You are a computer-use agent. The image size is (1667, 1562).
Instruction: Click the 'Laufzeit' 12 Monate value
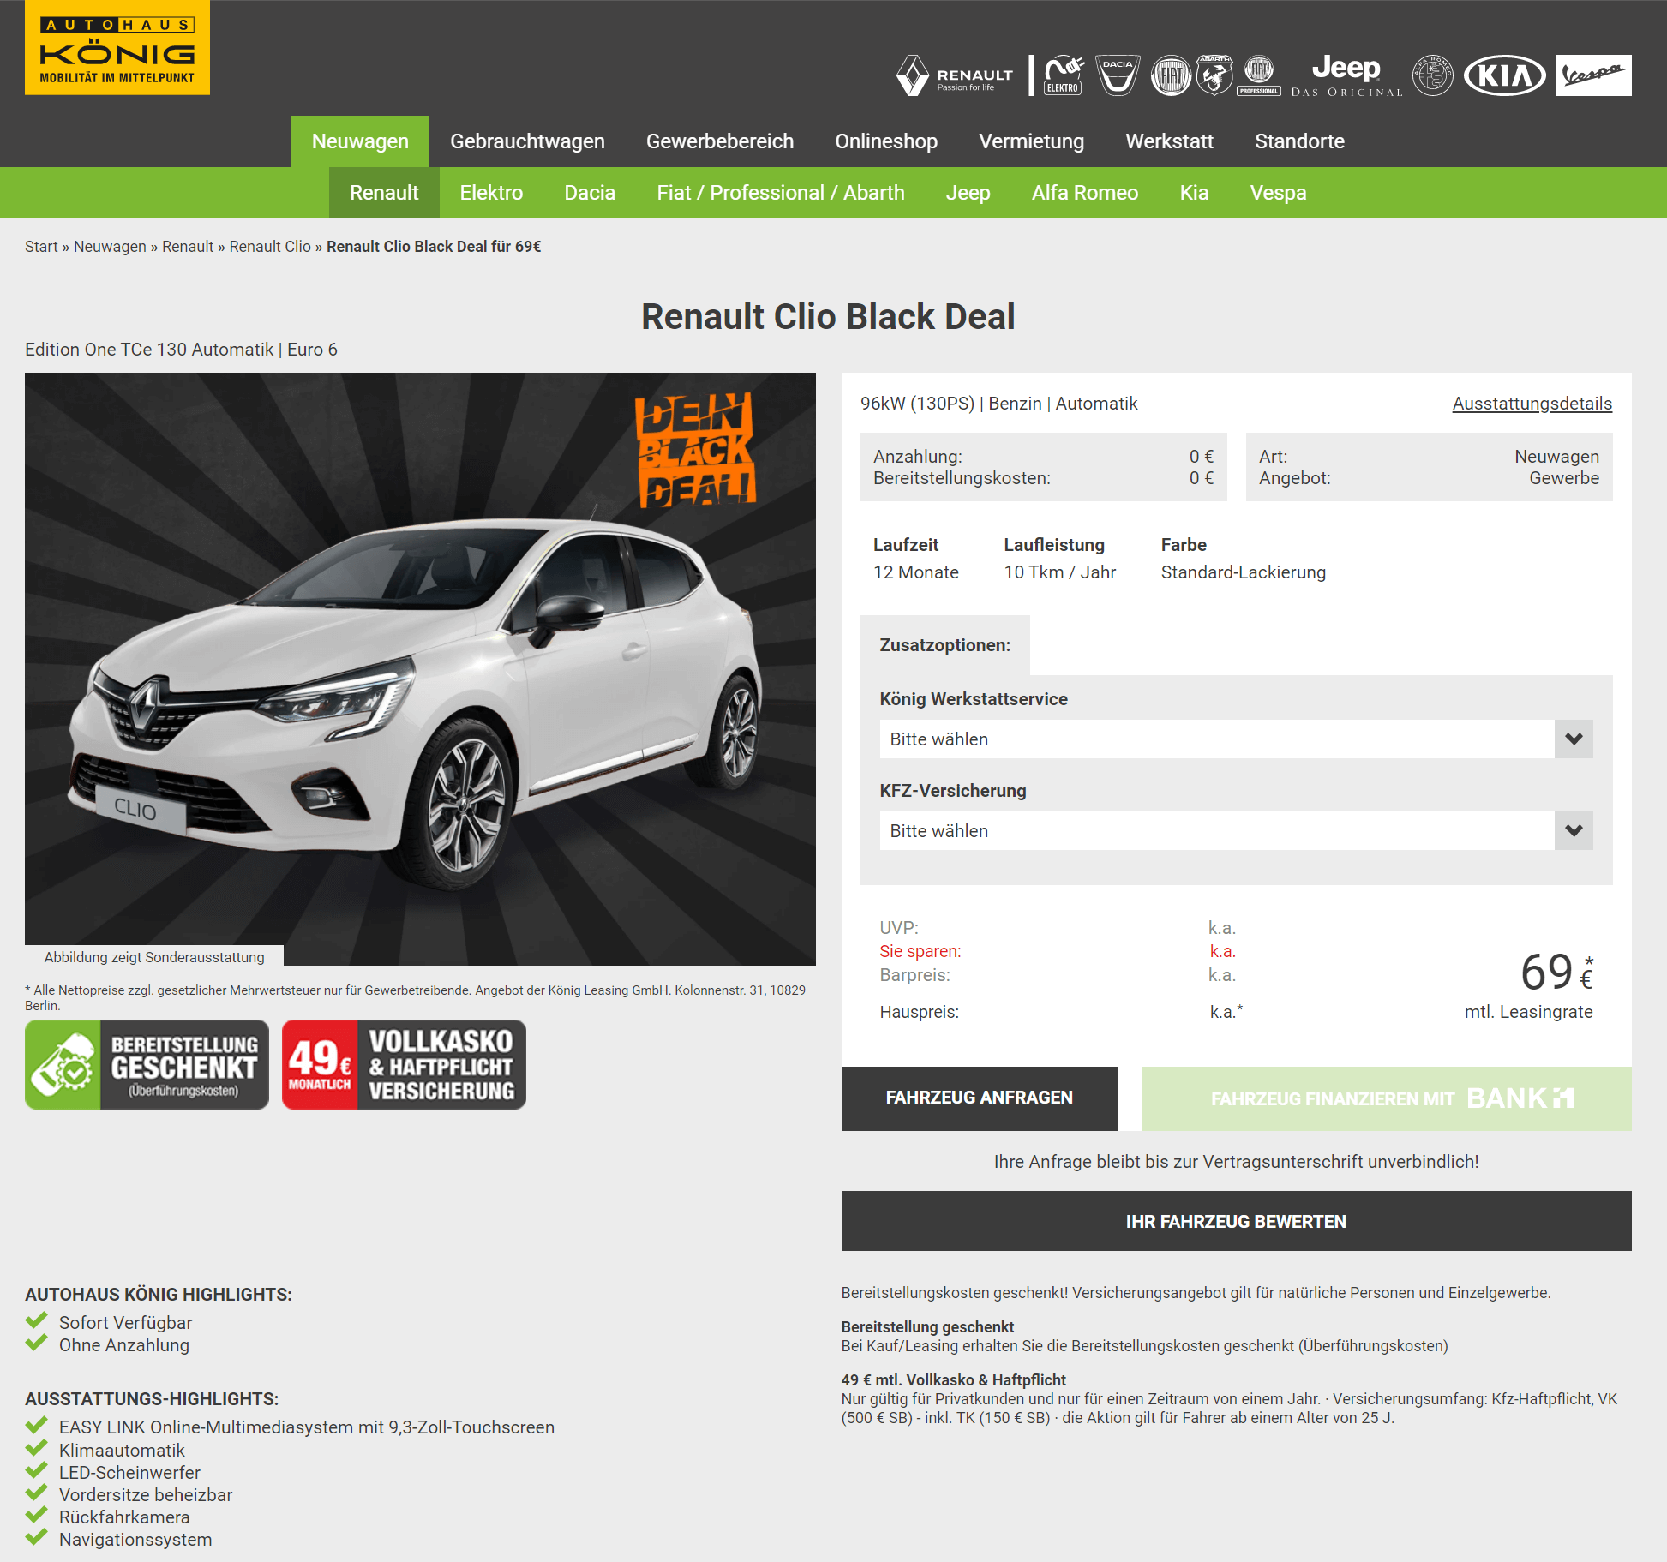coord(916,572)
